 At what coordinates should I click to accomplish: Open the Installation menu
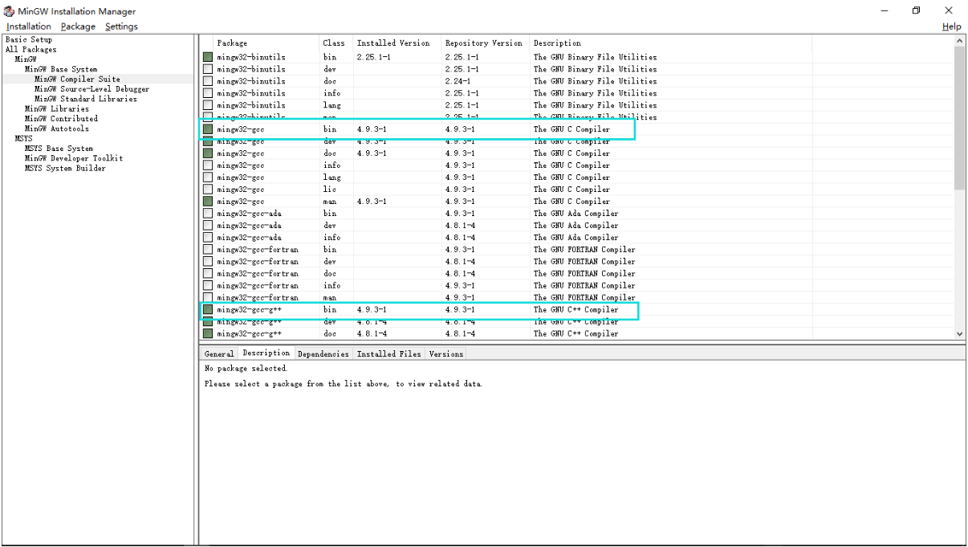pos(29,27)
